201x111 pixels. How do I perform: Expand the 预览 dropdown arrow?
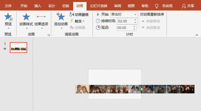pyautogui.click(x=9, y=28)
